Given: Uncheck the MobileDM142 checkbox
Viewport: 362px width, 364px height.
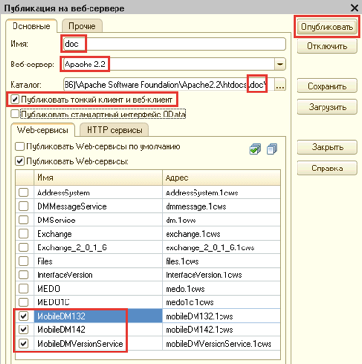Looking at the screenshot, I should click(24, 329).
